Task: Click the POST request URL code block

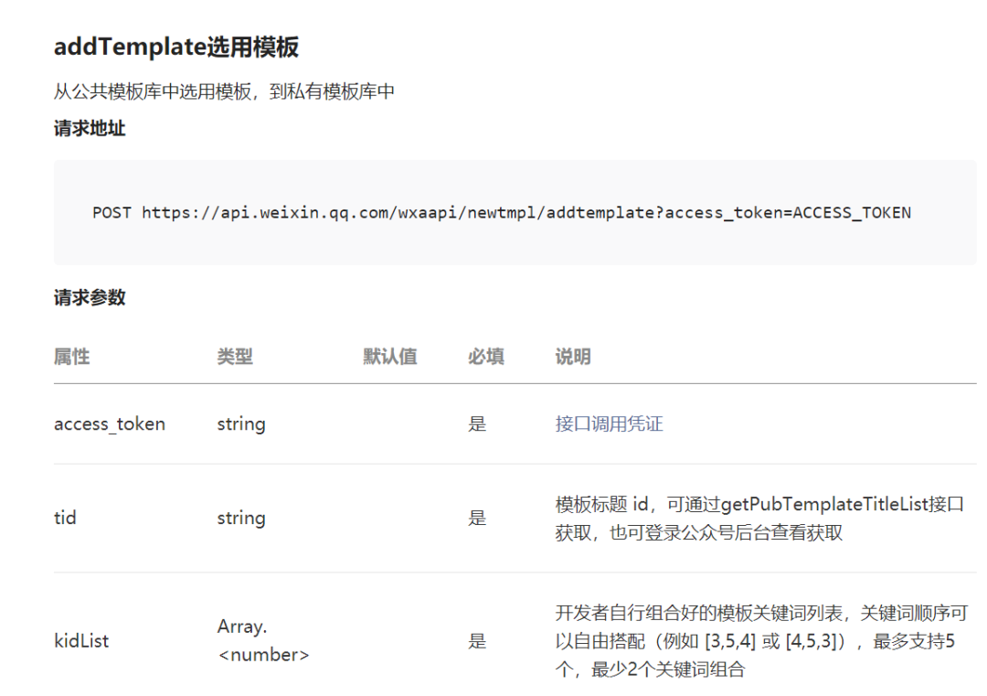Action: tap(515, 212)
